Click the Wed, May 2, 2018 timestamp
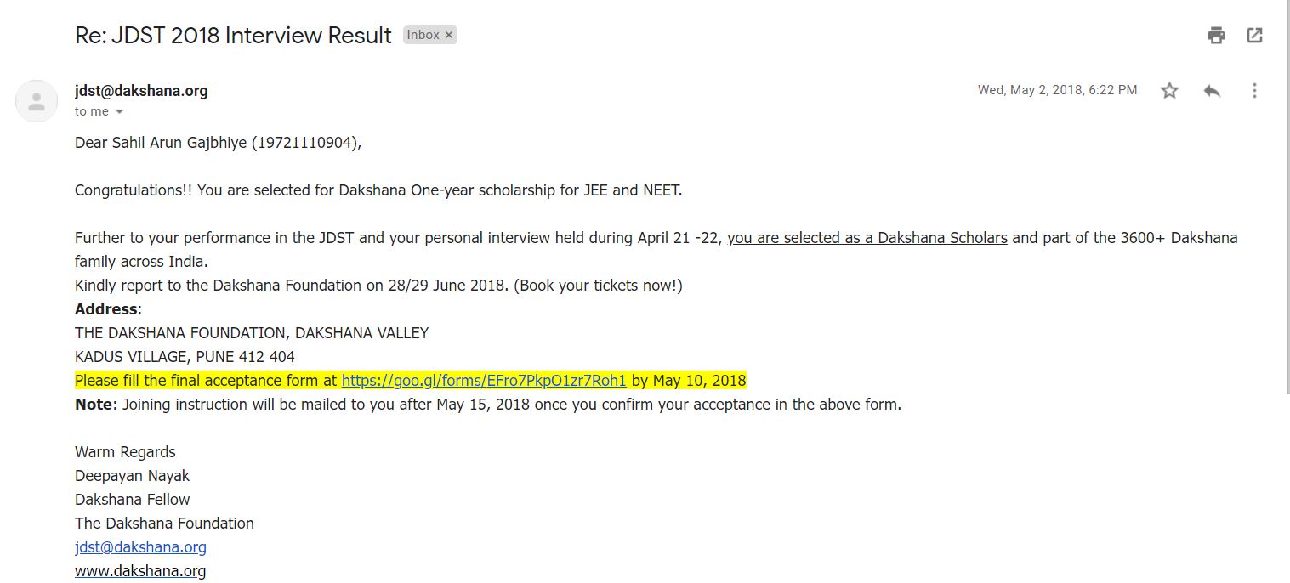This screenshot has width=1290, height=583. point(1057,90)
